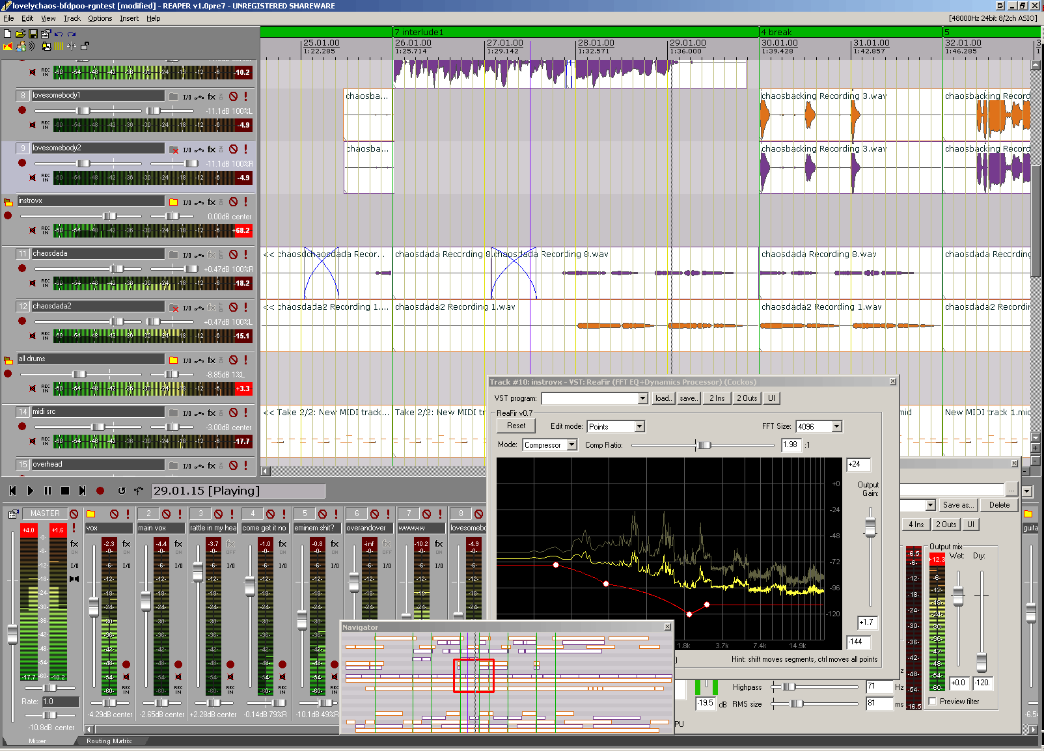Image resolution: width=1044 pixels, height=751 pixels.
Task: Mute the chaosdada track
Action: (234, 254)
